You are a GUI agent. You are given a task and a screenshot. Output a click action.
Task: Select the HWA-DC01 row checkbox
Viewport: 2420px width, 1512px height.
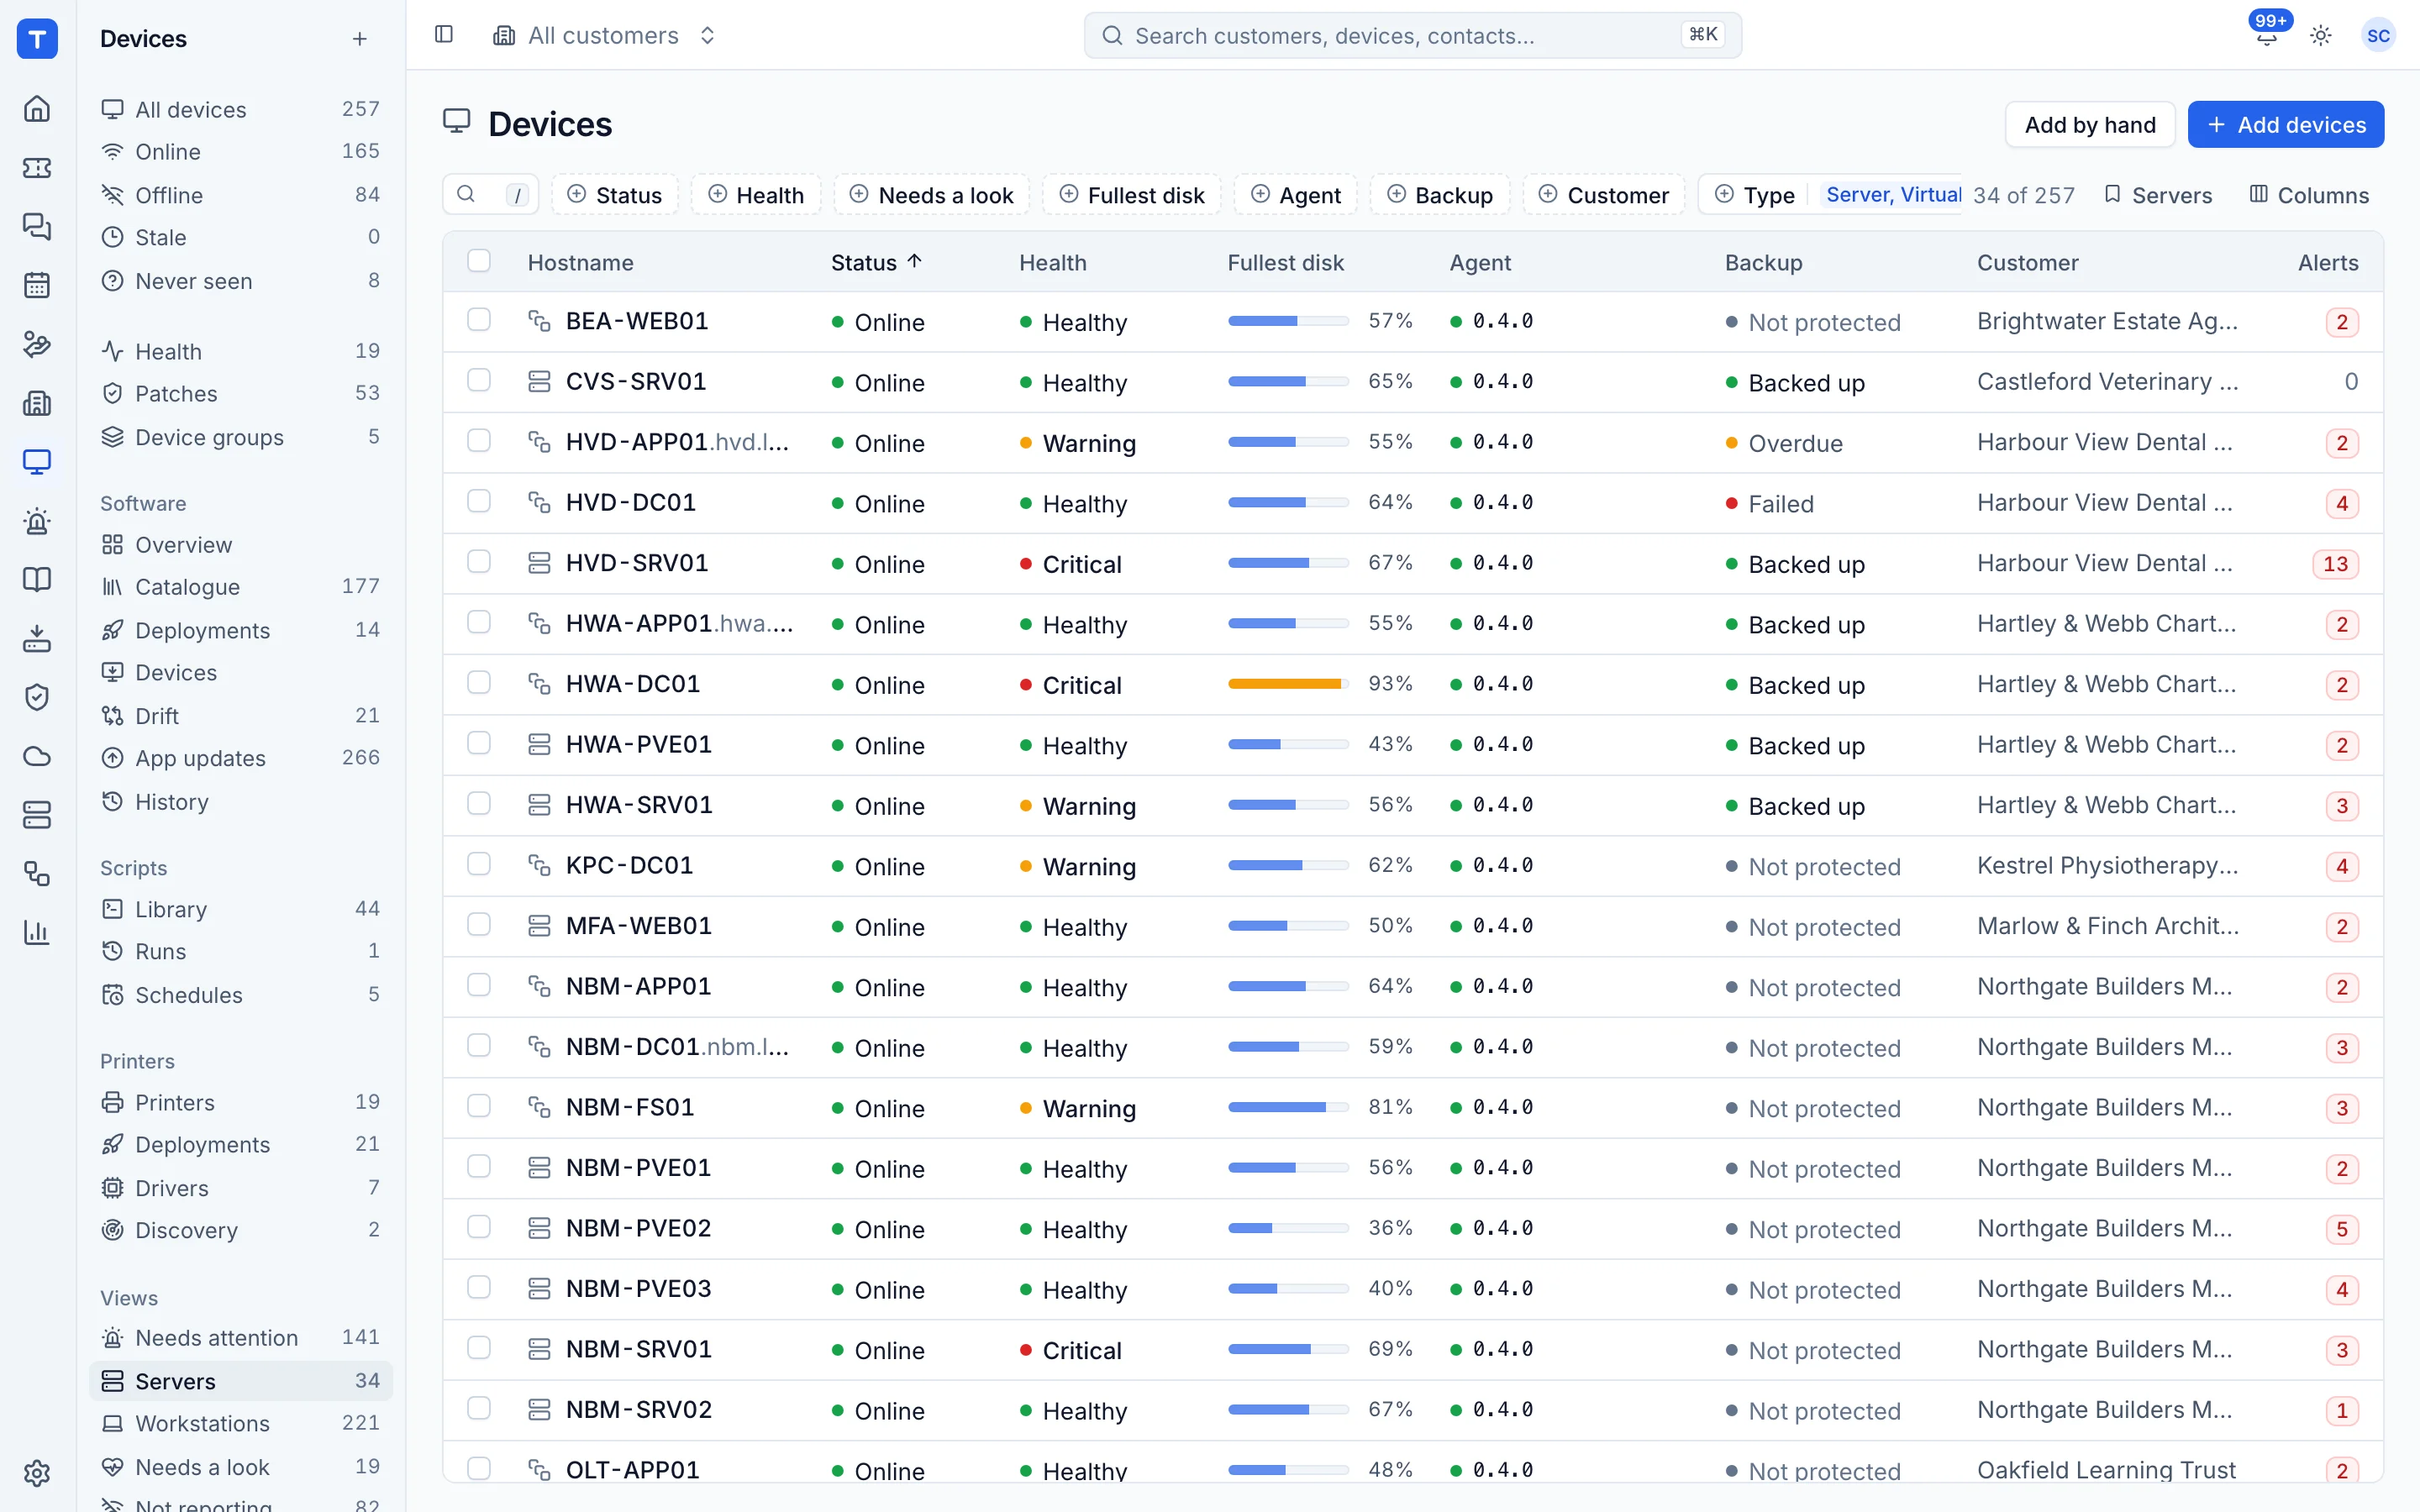[479, 683]
